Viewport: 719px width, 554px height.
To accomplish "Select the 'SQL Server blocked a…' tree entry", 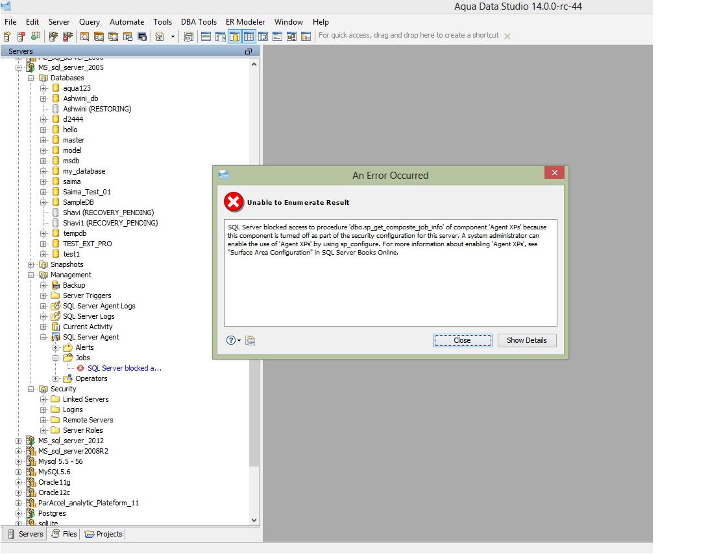I will click(x=125, y=368).
